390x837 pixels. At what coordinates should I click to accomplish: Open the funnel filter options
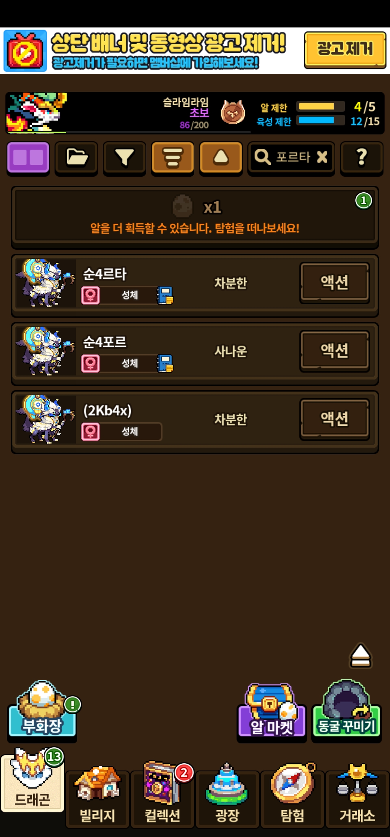(x=124, y=158)
